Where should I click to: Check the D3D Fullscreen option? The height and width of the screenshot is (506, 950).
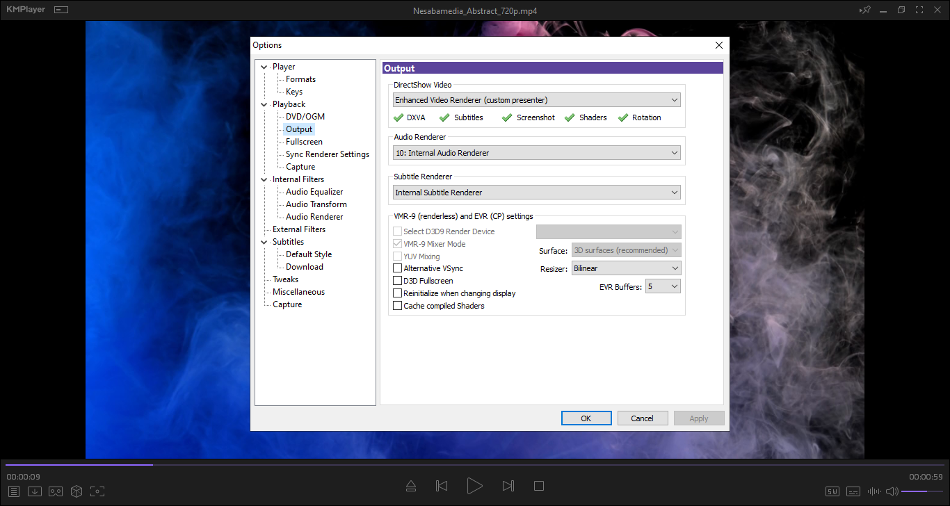pyautogui.click(x=398, y=281)
